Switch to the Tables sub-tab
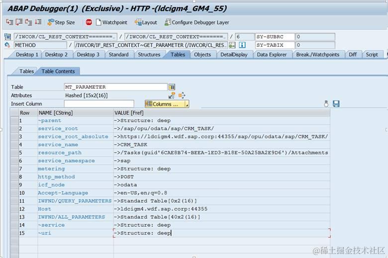Image resolution: width=388 pixels, height=258 pixels. (26, 71)
